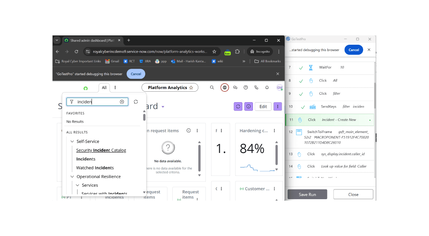The image size is (429, 236).
Task: Open the sidebar discussions chat icon
Action: 235,88
